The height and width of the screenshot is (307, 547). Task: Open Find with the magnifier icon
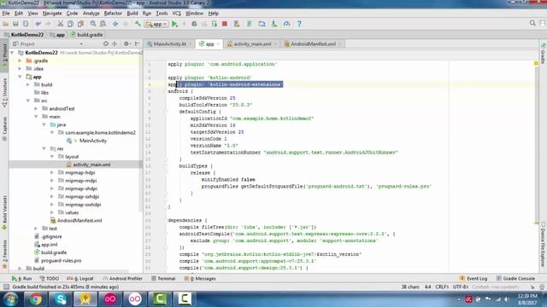[x=93, y=24]
